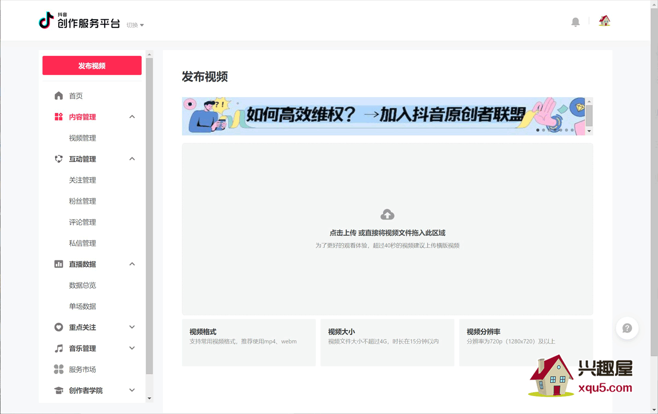The height and width of the screenshot is (414, 658).
Task: Expand the 创作者学院 section chevron
Action: [x=132, y=391]
